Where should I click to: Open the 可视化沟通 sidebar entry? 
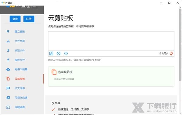(x=21, y=98)
